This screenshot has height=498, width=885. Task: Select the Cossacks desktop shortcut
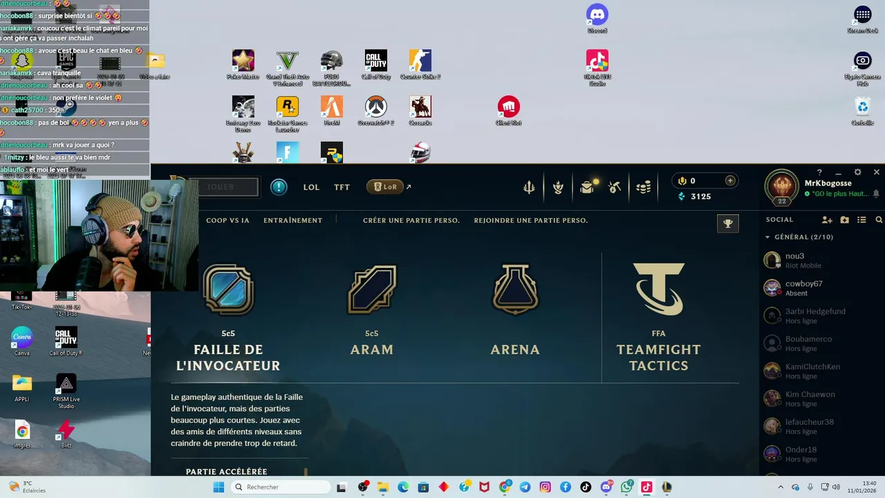(420, 111)
